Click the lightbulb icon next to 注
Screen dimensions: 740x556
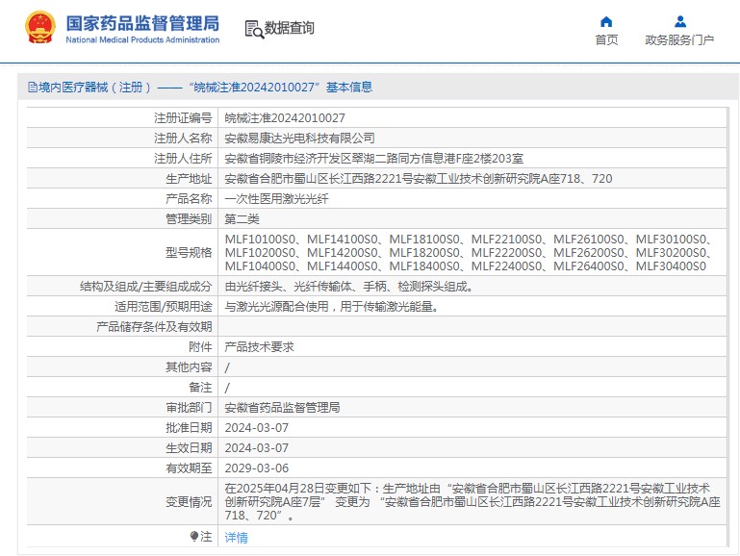194,536
